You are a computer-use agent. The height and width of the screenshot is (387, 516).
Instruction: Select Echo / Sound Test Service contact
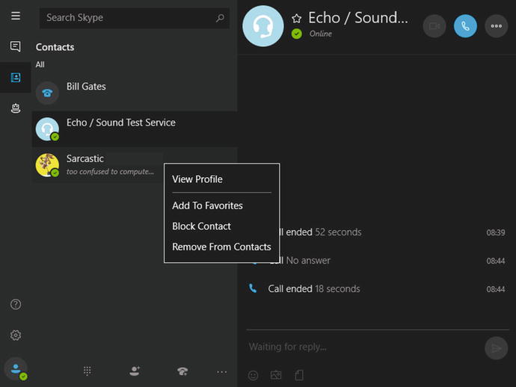point(135,129)
